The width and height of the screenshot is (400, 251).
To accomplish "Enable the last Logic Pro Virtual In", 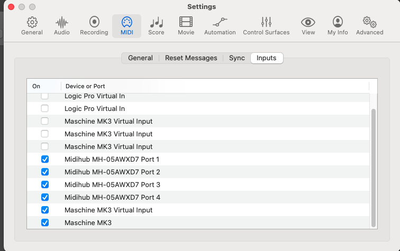I will coord(45,108).
